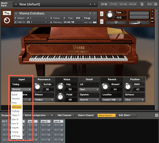Viewport: 159px width, 143px height.
Task: Choose Harmonic tuning option
Action: pos(17,107)
